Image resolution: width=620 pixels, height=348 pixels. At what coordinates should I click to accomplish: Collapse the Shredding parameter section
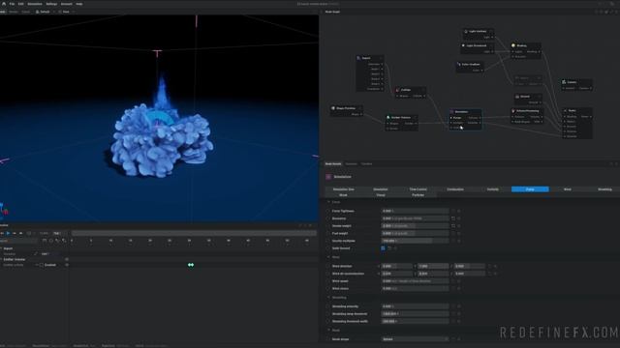tap(328, 297)
